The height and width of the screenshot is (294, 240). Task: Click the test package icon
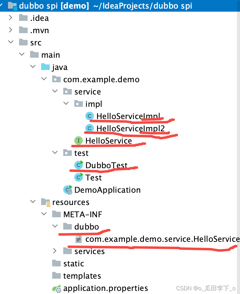coord(68,153)
